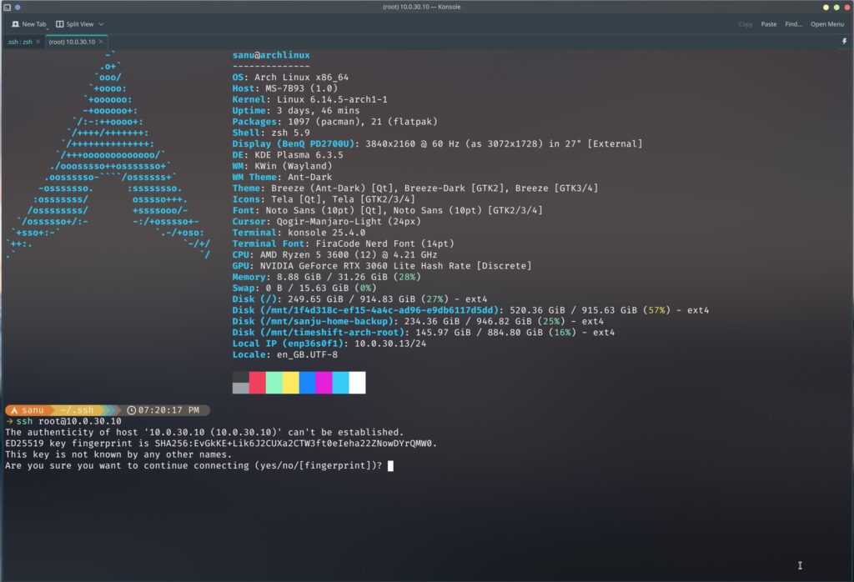Click the Split View button

point(75,24)
